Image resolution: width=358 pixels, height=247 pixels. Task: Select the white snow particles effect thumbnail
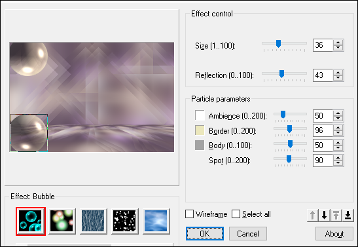point(124,221)
